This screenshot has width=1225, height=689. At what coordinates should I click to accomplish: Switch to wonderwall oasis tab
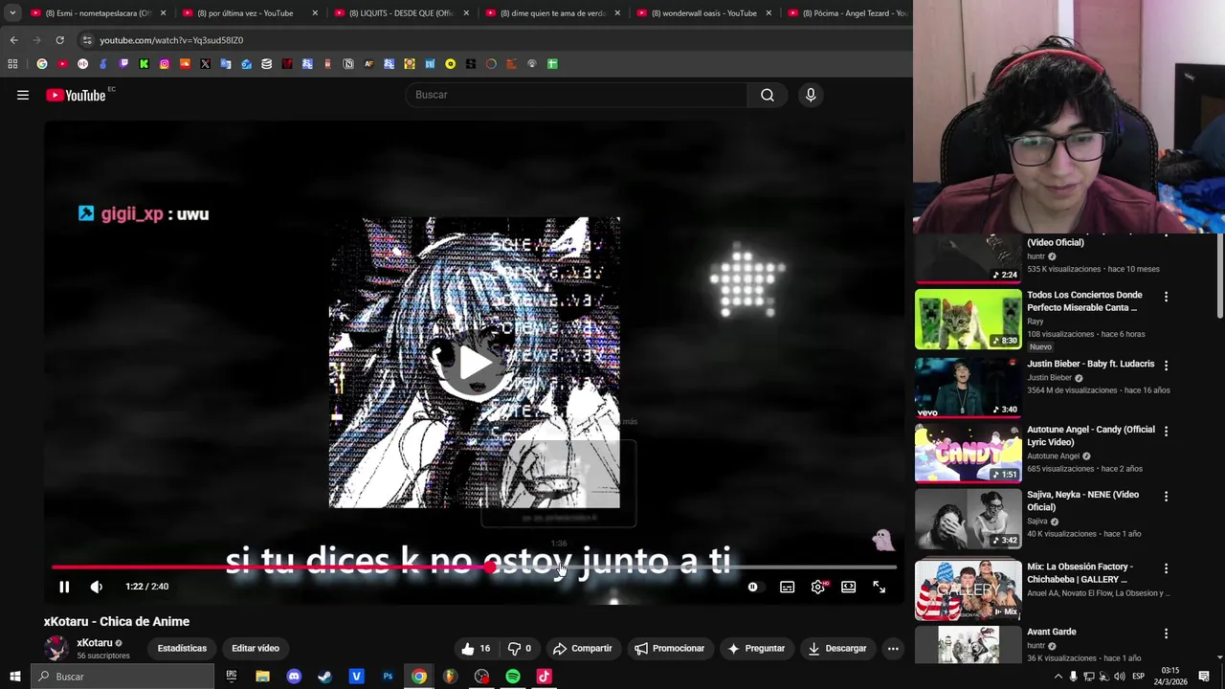coord(704,13)
